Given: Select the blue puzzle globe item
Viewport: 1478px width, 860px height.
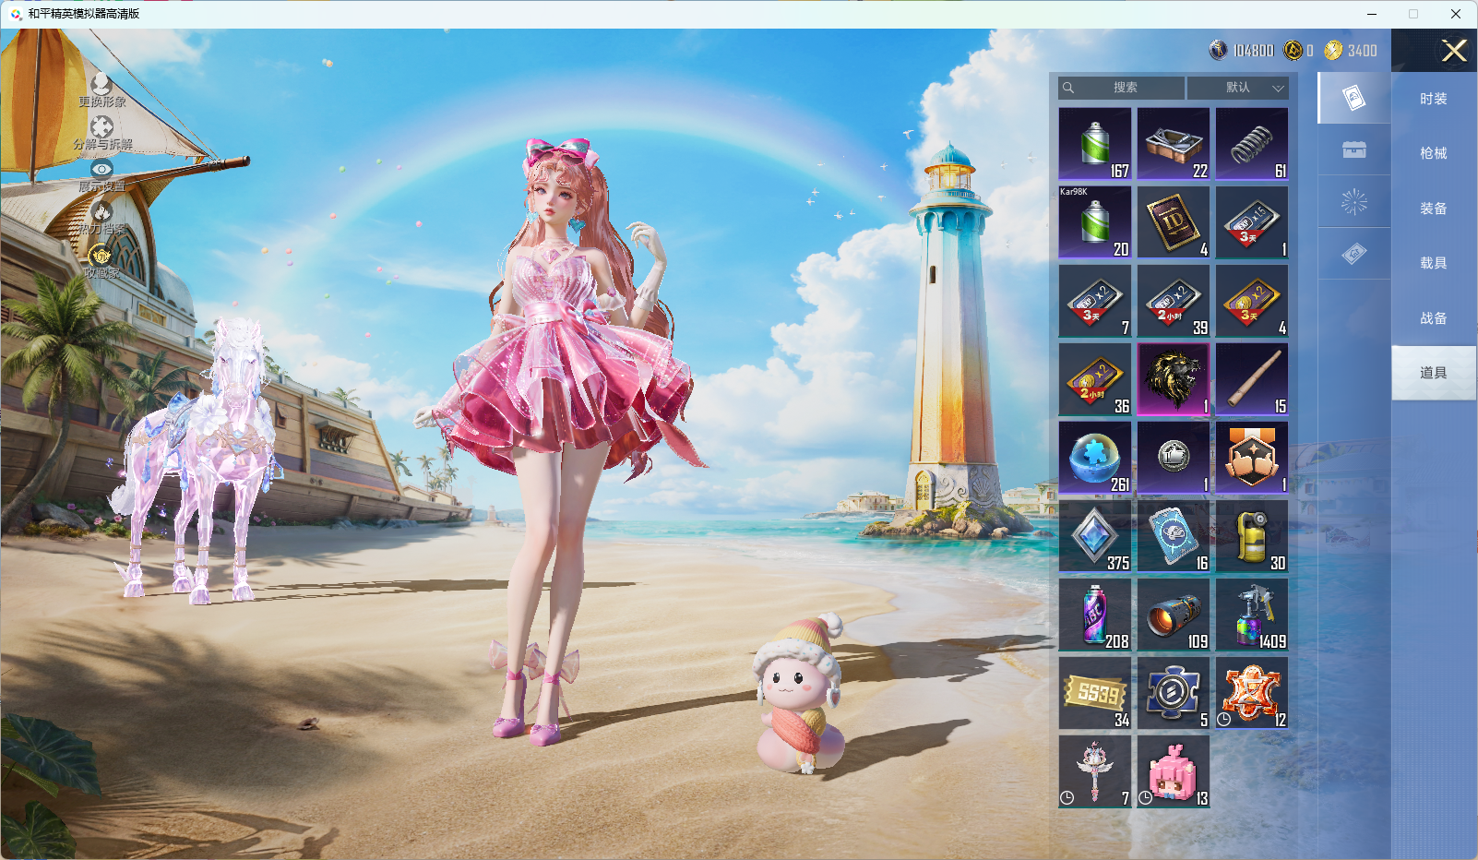Looking at the screenshot, I should [1095, 458].
